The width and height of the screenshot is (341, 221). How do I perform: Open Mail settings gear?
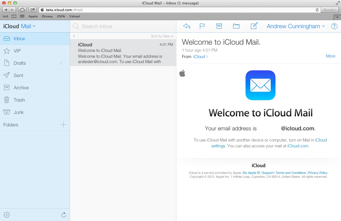click(6, 215)
